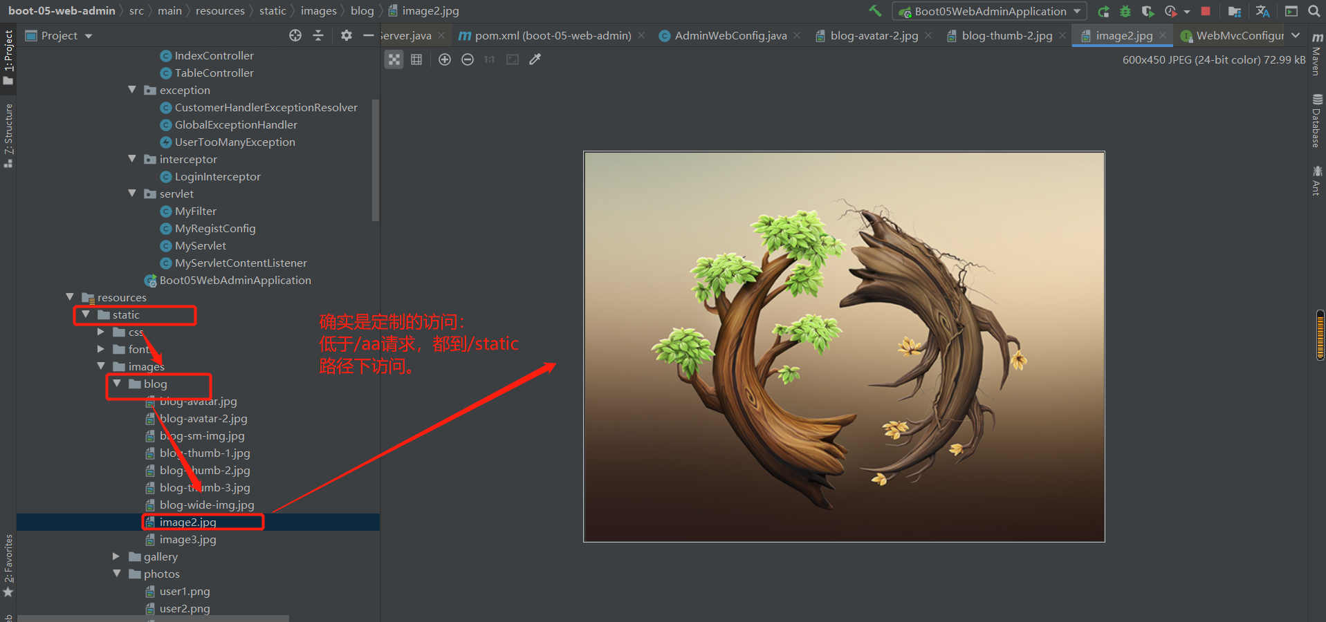This screenshot has width=1326, height=622.
Task: Click the tree artwork image preview
Action: coord(844,347)
